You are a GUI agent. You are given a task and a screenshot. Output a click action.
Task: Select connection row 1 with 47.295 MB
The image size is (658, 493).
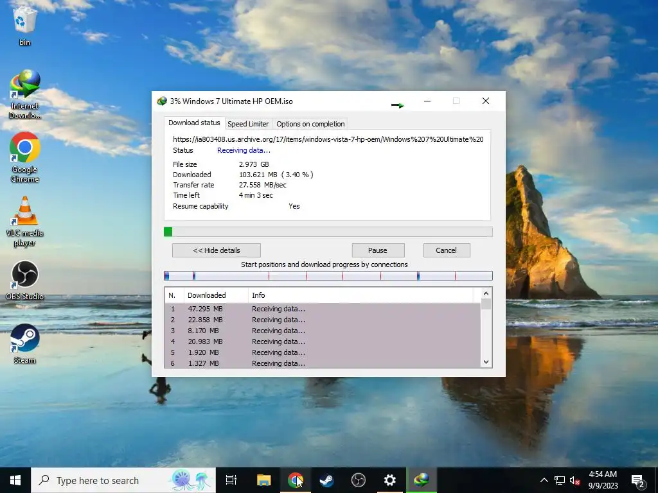(x=323, y=309)
